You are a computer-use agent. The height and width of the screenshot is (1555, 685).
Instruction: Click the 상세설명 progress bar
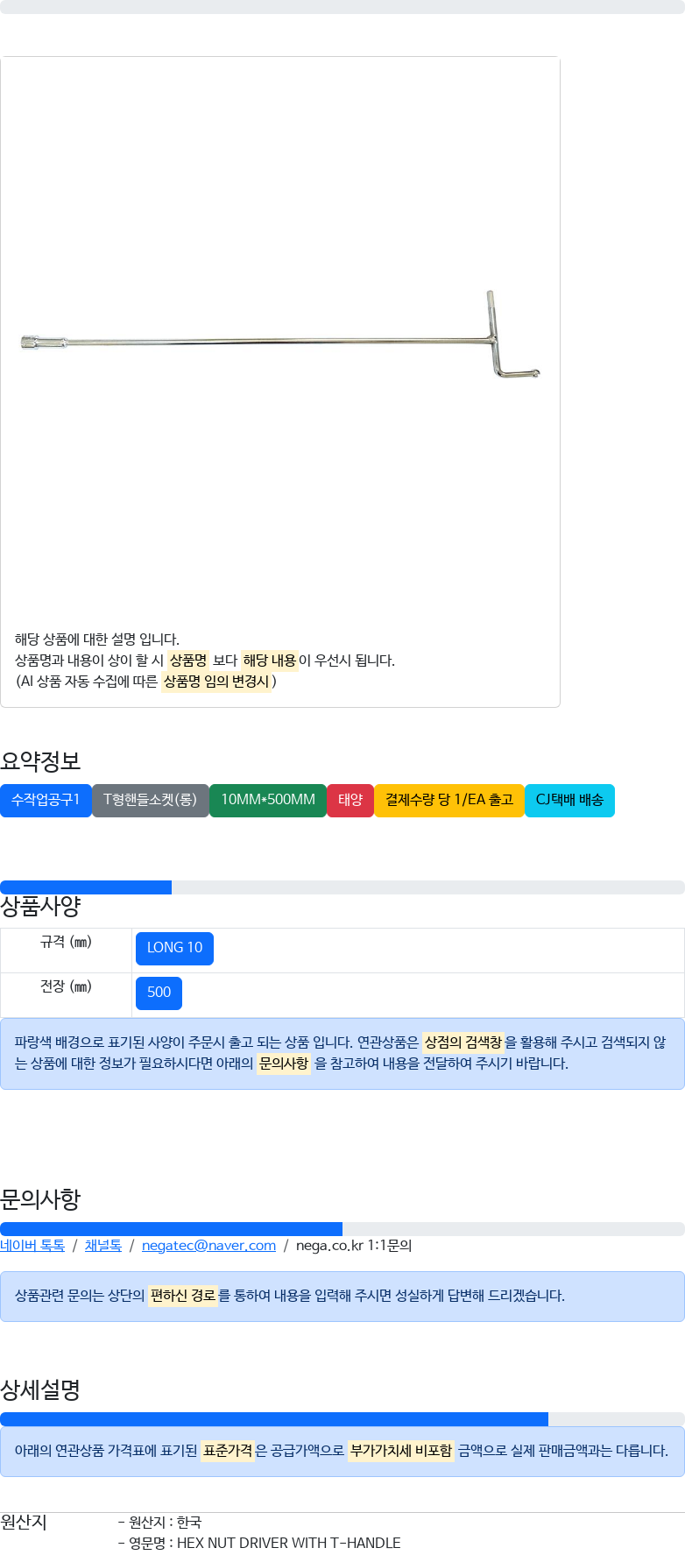click(x=342, y=1419)
